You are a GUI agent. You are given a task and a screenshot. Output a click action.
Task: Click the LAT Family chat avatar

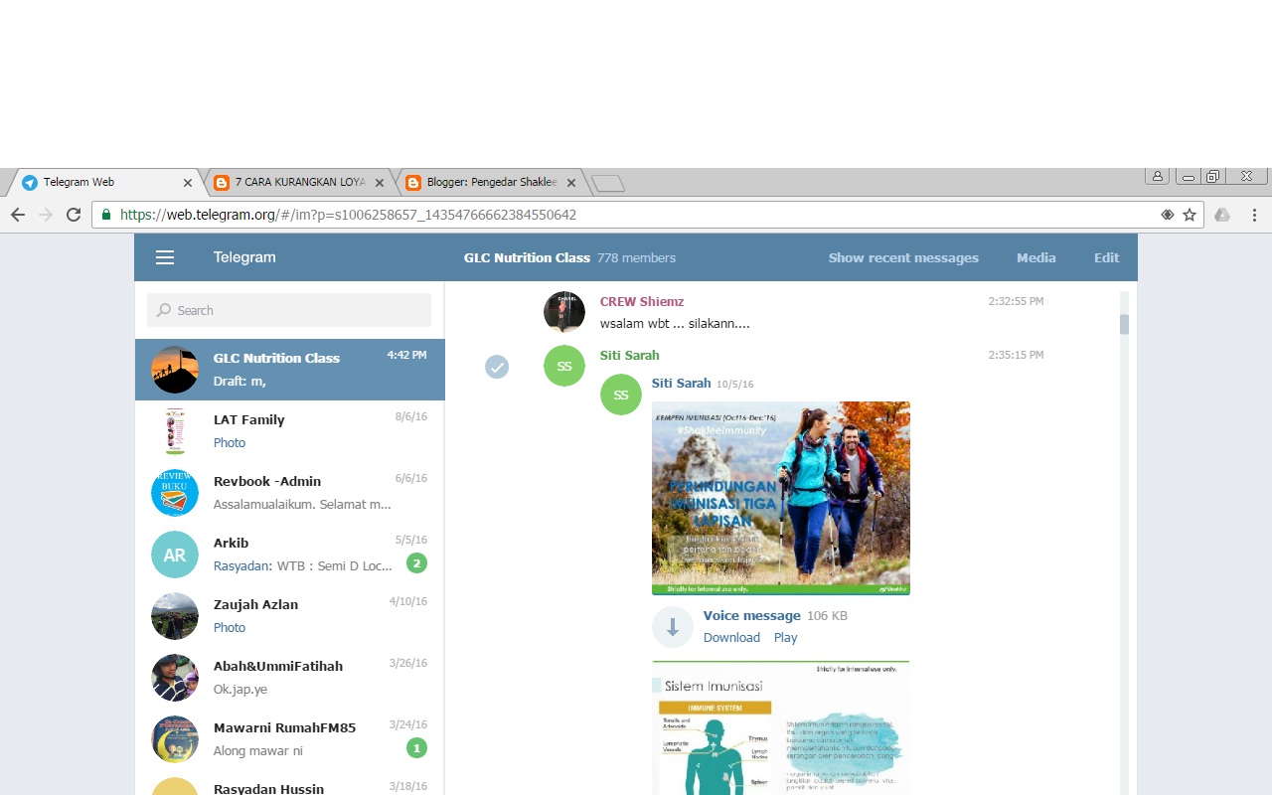click(x=175, y=431)
